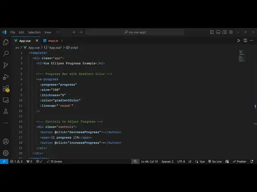Click the shield check status item

pyautogui.click(x=39, y=162)
